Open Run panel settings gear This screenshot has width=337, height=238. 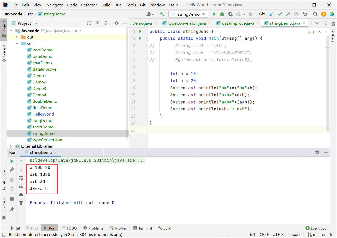tap(317, 152)
